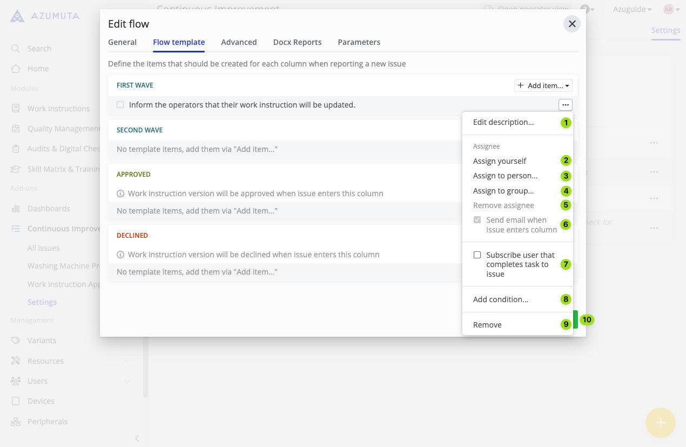Click the Variants tag icon
Viewport: 686px width, 447px height.
tap(16, 341)
